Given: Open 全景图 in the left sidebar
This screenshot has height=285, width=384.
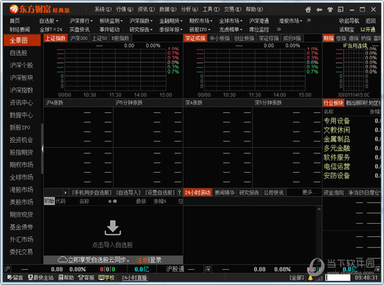Looking at the screenshot, I should coord(22,40).
